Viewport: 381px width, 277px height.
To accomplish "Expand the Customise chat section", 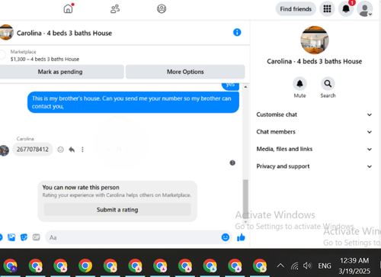I will coord(314,114).
